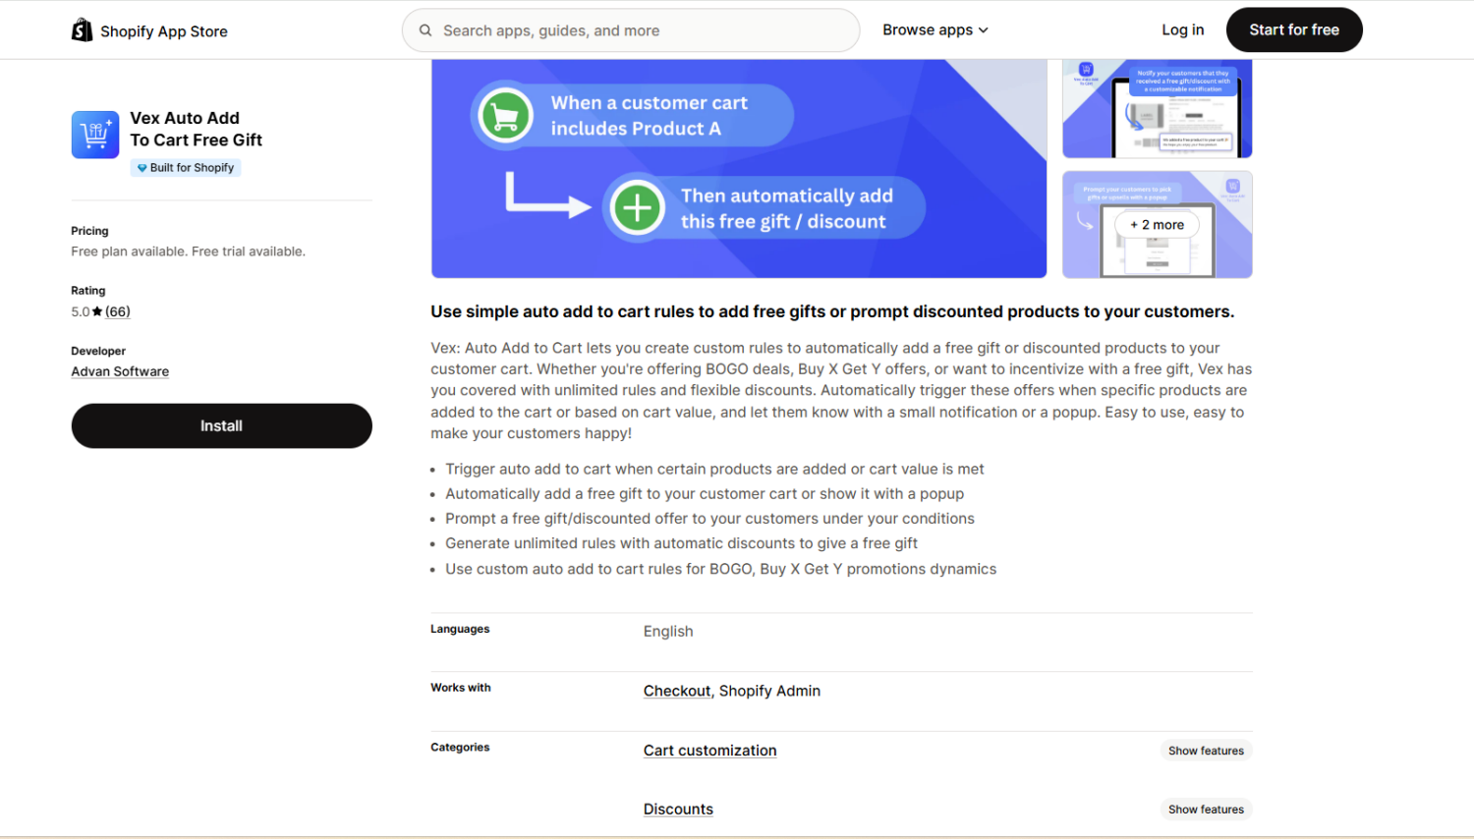This screenshot has height=839, width=1474.
Task: Open the 66 reviews link
Action: pyautogui.click(x=118, y=311)
